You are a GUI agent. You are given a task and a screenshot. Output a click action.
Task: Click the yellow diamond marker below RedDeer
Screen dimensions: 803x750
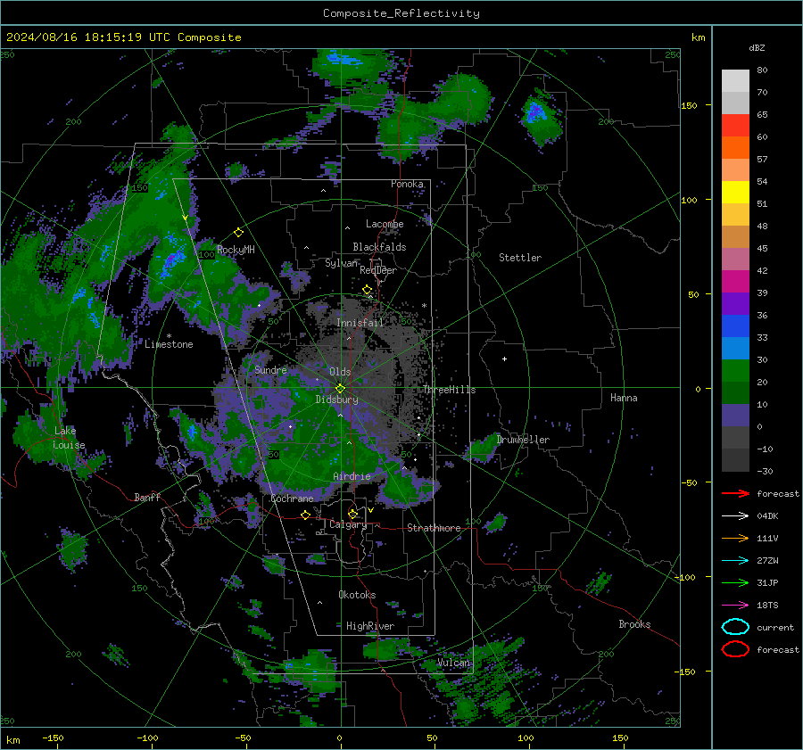click(x=368, y=290)
